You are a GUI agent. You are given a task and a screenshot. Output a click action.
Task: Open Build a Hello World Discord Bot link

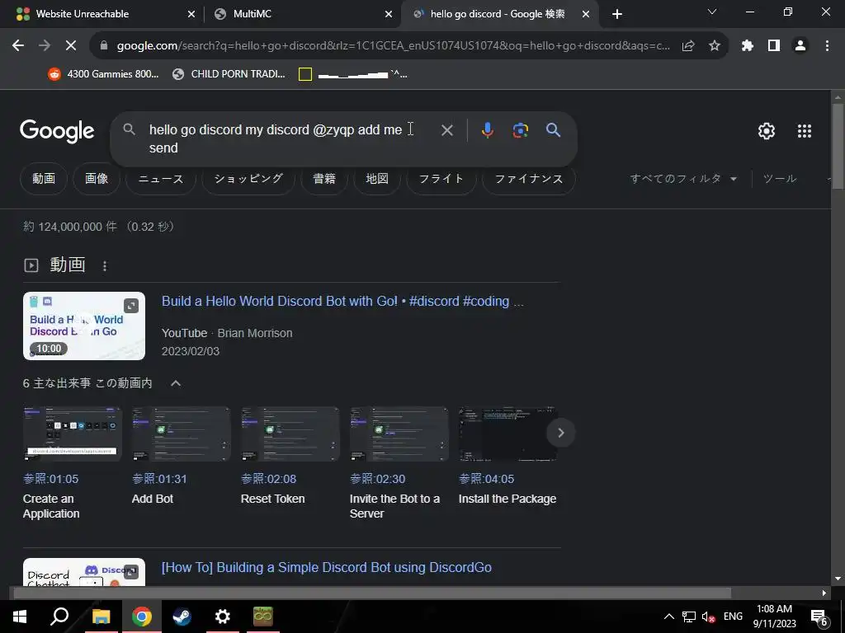tap(342, 302)
